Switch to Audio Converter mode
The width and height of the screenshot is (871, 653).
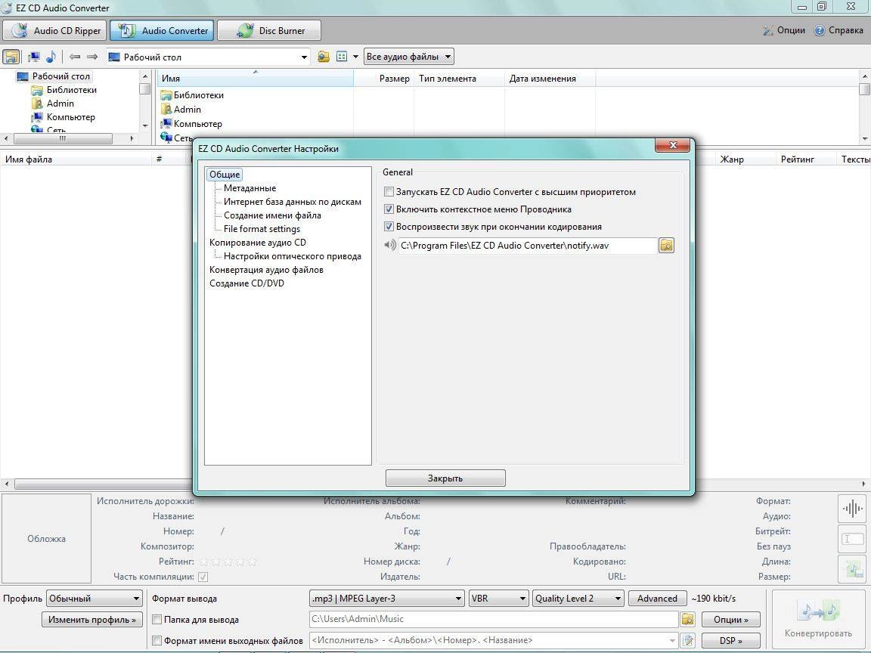(163, 30)
